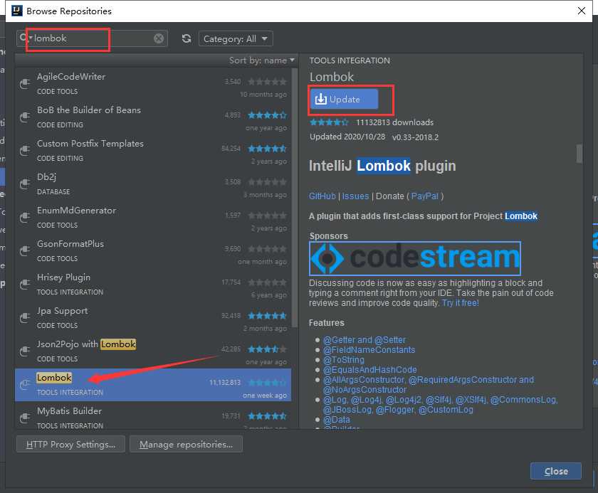Click the IntelliJ IDEA window icon
This screenshot has width=598, height=493.
click(x=17, y=11)
